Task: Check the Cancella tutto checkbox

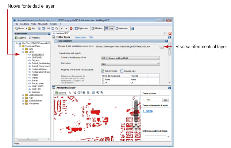Action: [122, 71]
